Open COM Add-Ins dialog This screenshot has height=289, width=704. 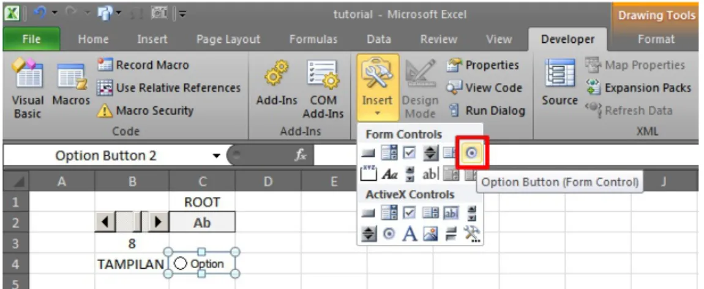323,88
